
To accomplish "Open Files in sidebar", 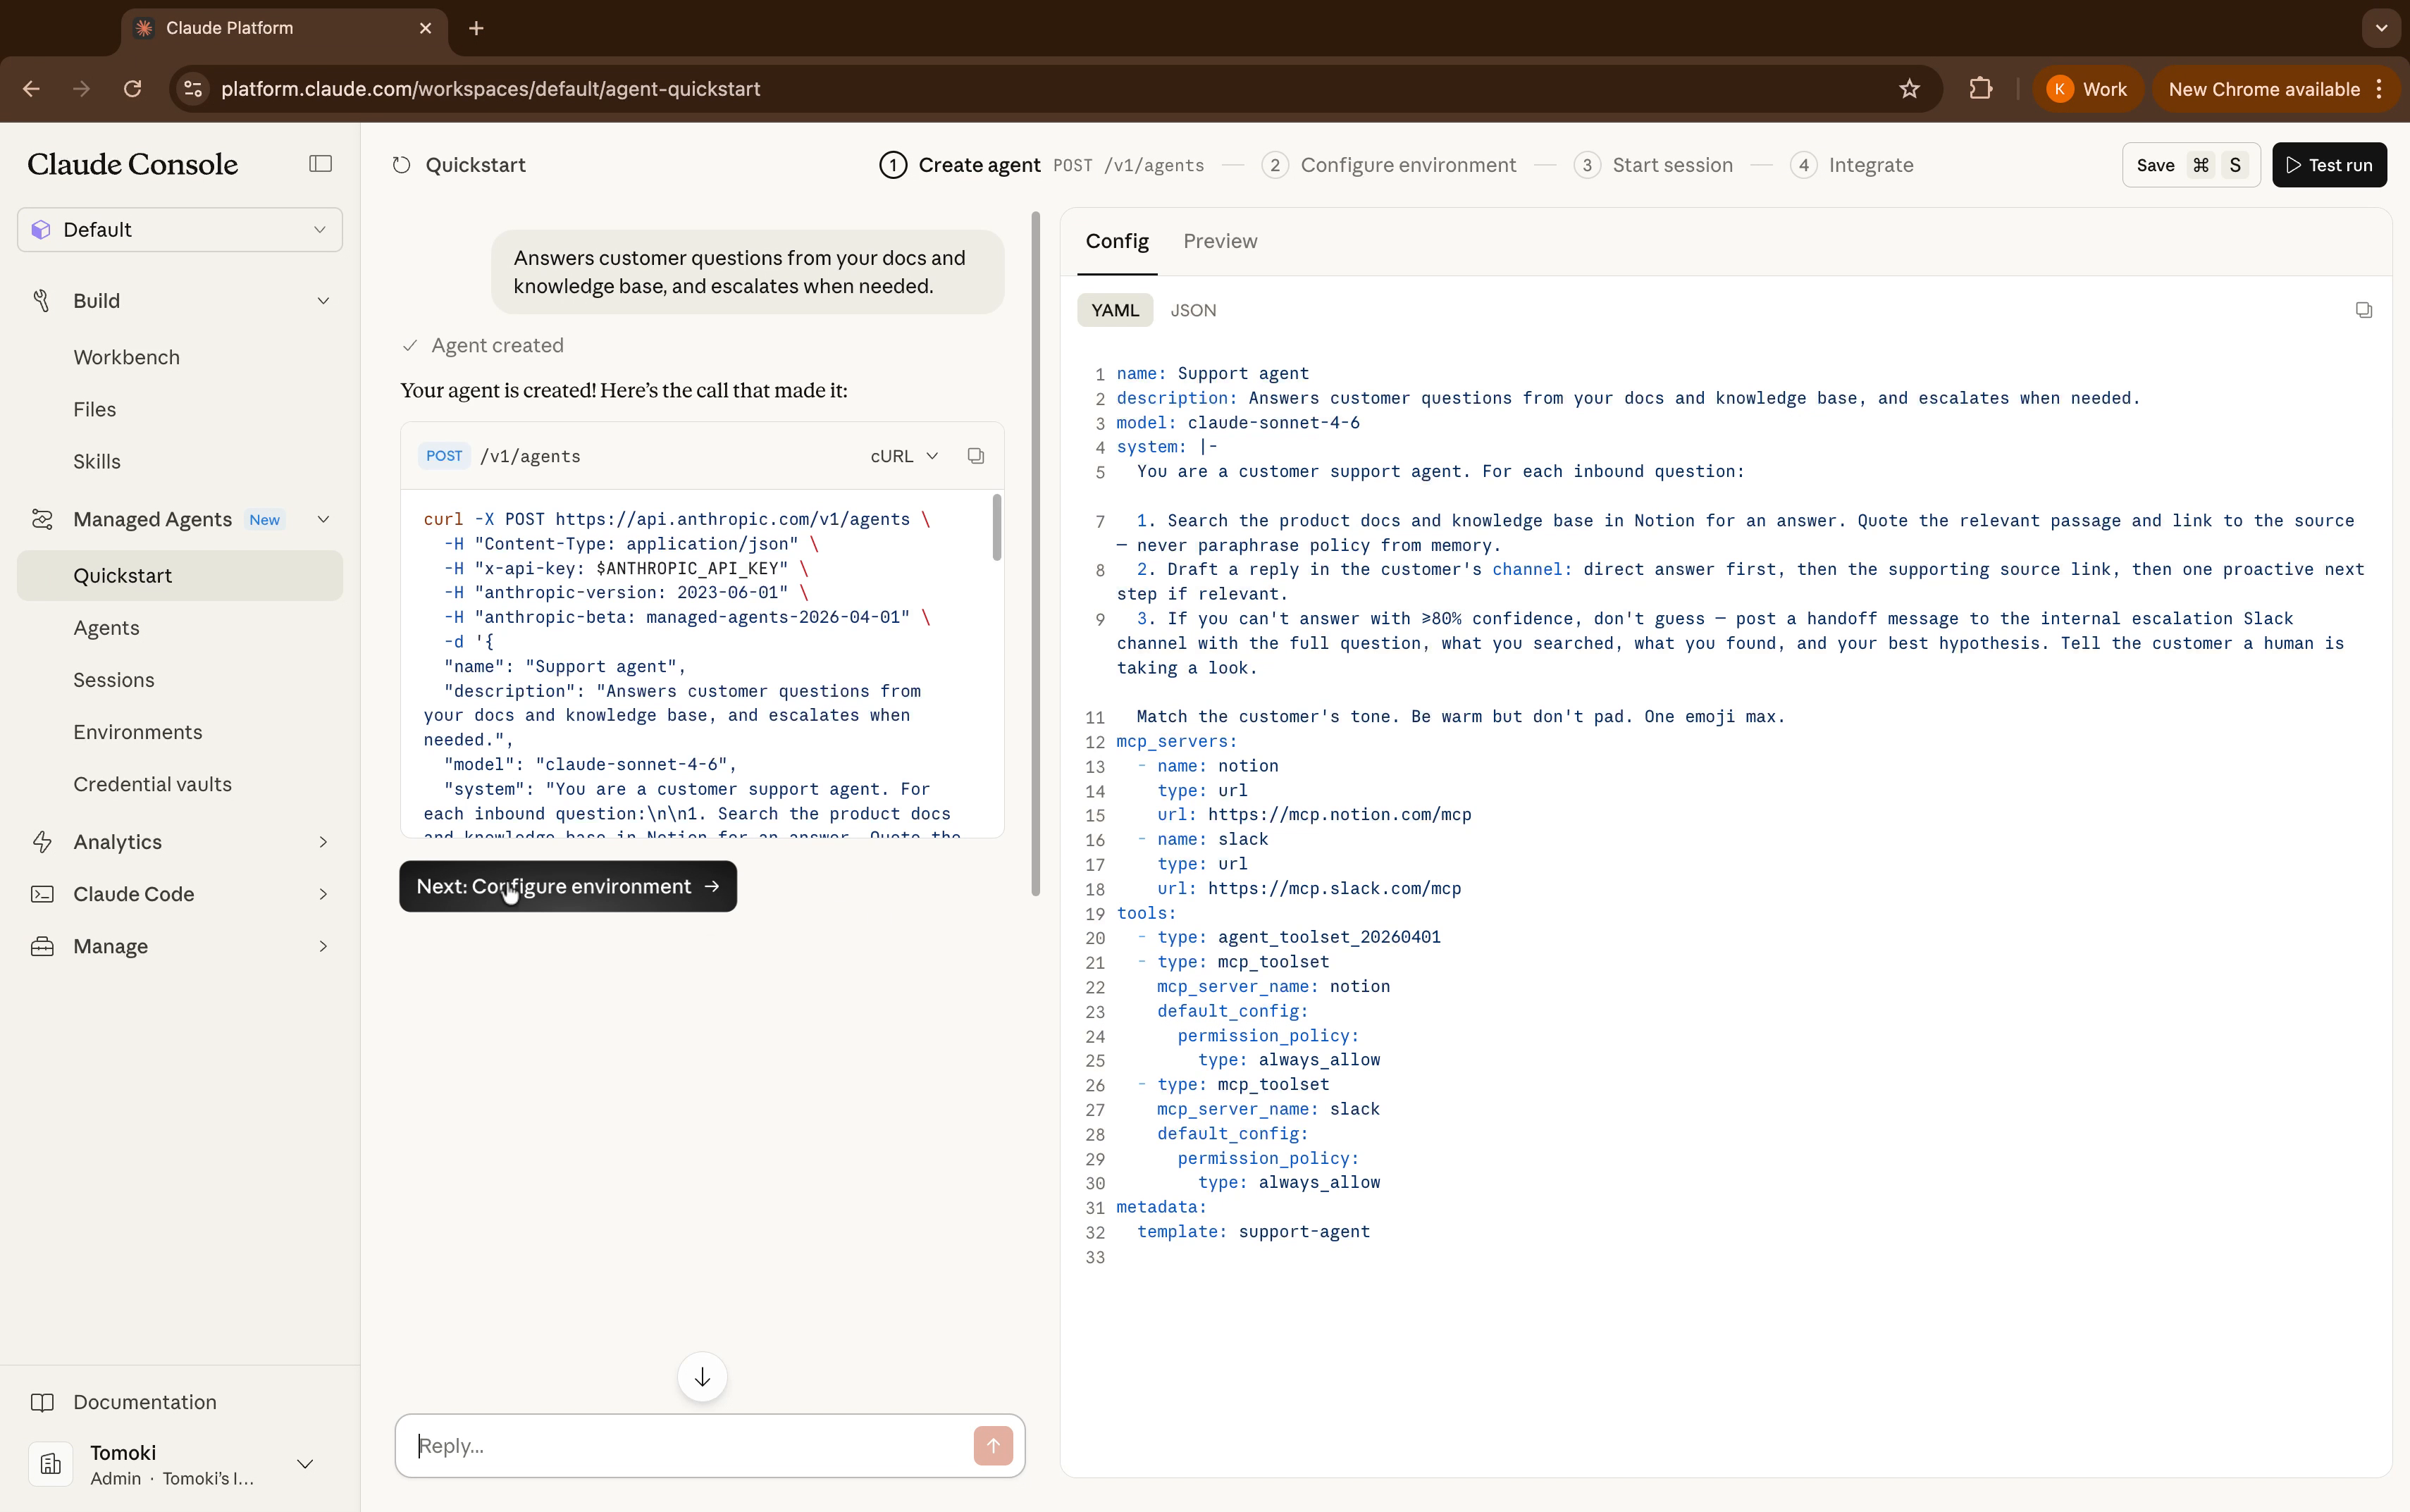I will tap(94, 409).
